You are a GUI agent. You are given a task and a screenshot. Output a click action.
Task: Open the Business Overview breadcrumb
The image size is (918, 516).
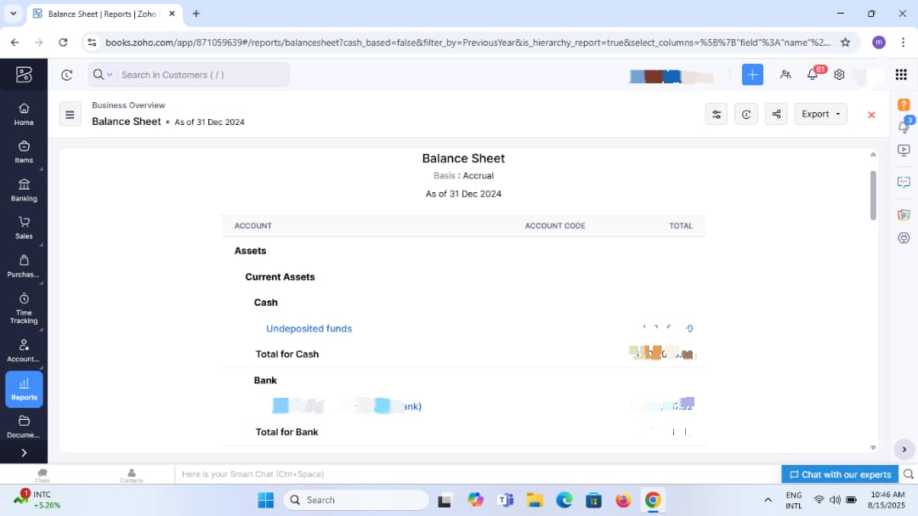(128, 105)
